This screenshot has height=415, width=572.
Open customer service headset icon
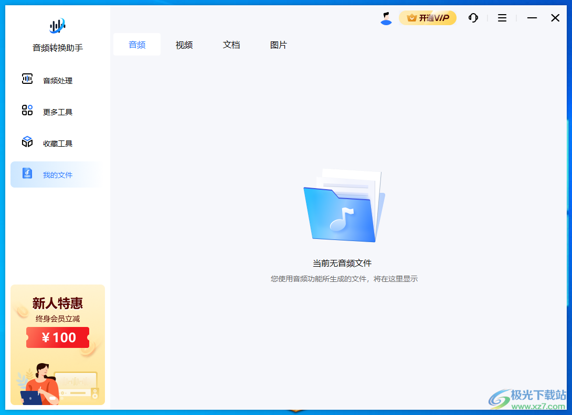tap(473, 18)
